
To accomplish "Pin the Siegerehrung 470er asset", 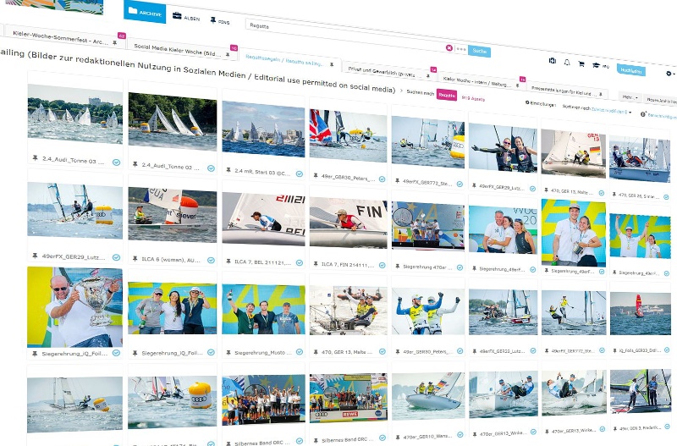I will click(397, 267).
